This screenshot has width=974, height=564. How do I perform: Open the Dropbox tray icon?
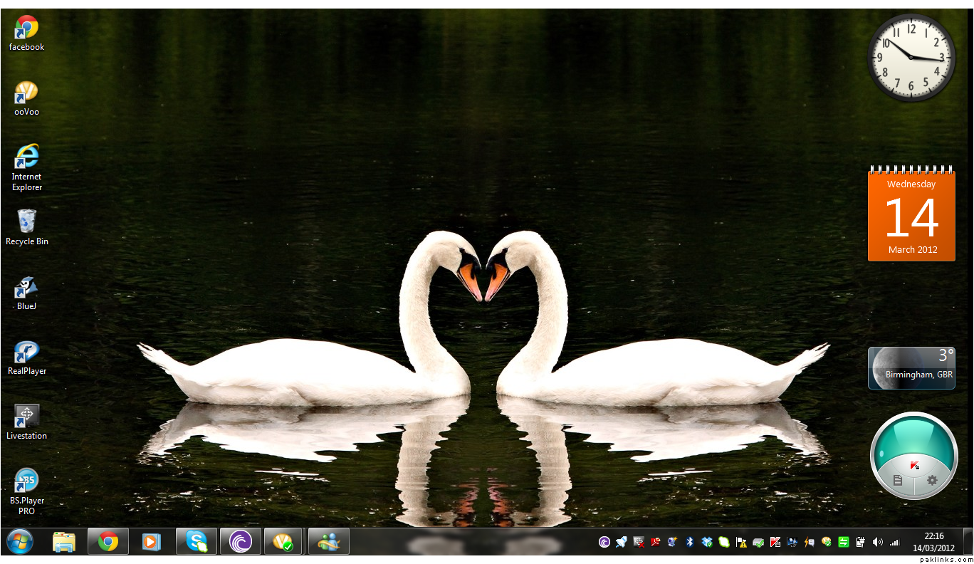point(706,542)
